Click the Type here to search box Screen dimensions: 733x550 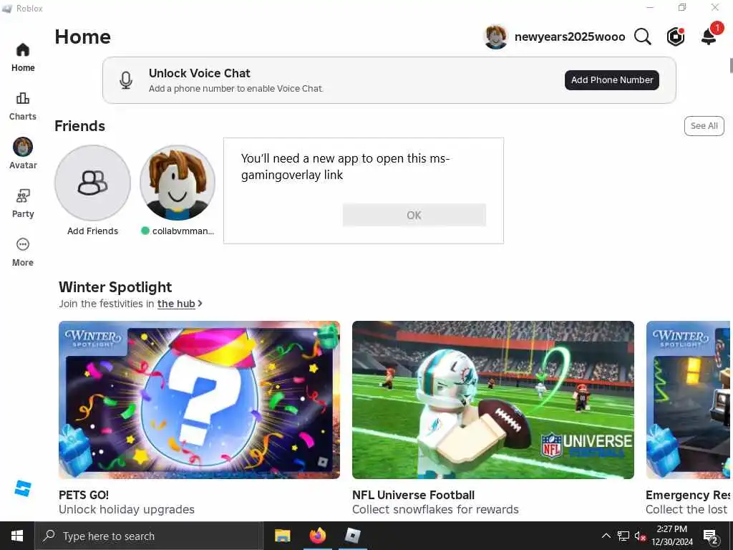(x=149, y=536)
